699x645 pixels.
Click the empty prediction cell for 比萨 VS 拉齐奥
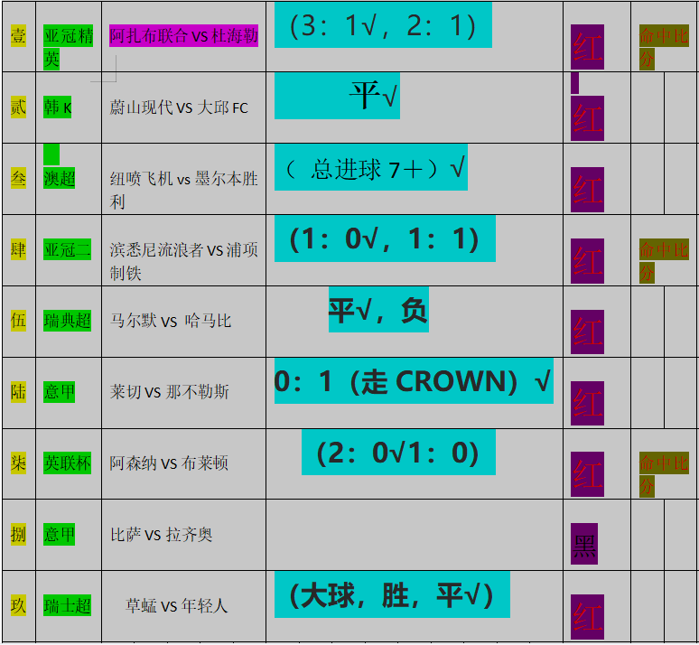click(x=414, y=534)
